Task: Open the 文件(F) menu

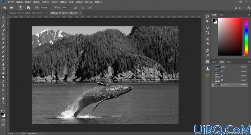Action: pyautogui.click(x=11, y=2)
